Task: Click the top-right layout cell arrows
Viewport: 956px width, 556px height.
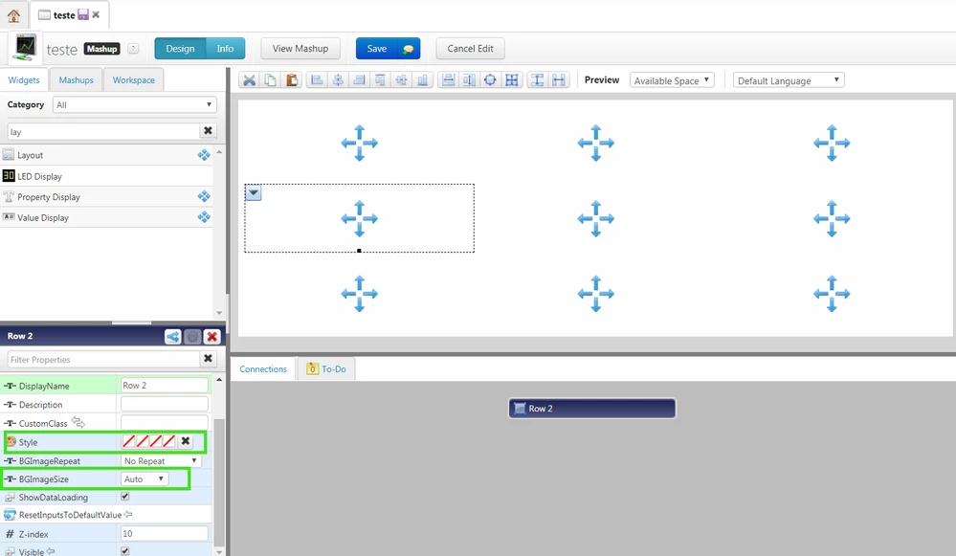Action: coord(832,144)
